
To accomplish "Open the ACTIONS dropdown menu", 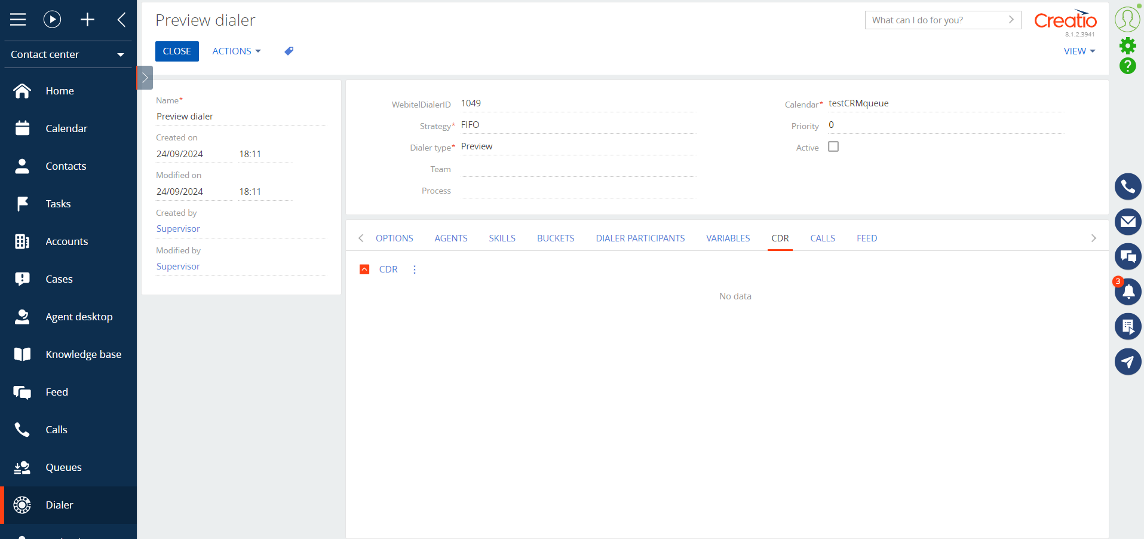I will point(237,51).
